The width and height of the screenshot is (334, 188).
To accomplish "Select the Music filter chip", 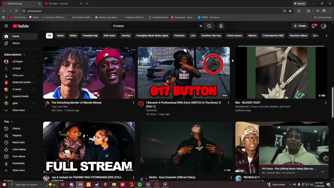I will click(x=61, y=36).
